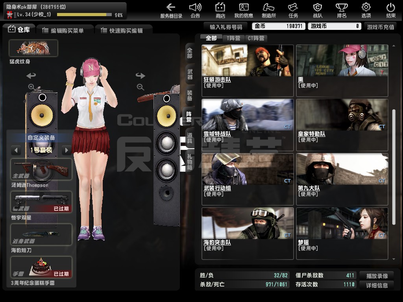Click character list scrollbar thumb

click(394, 168)
